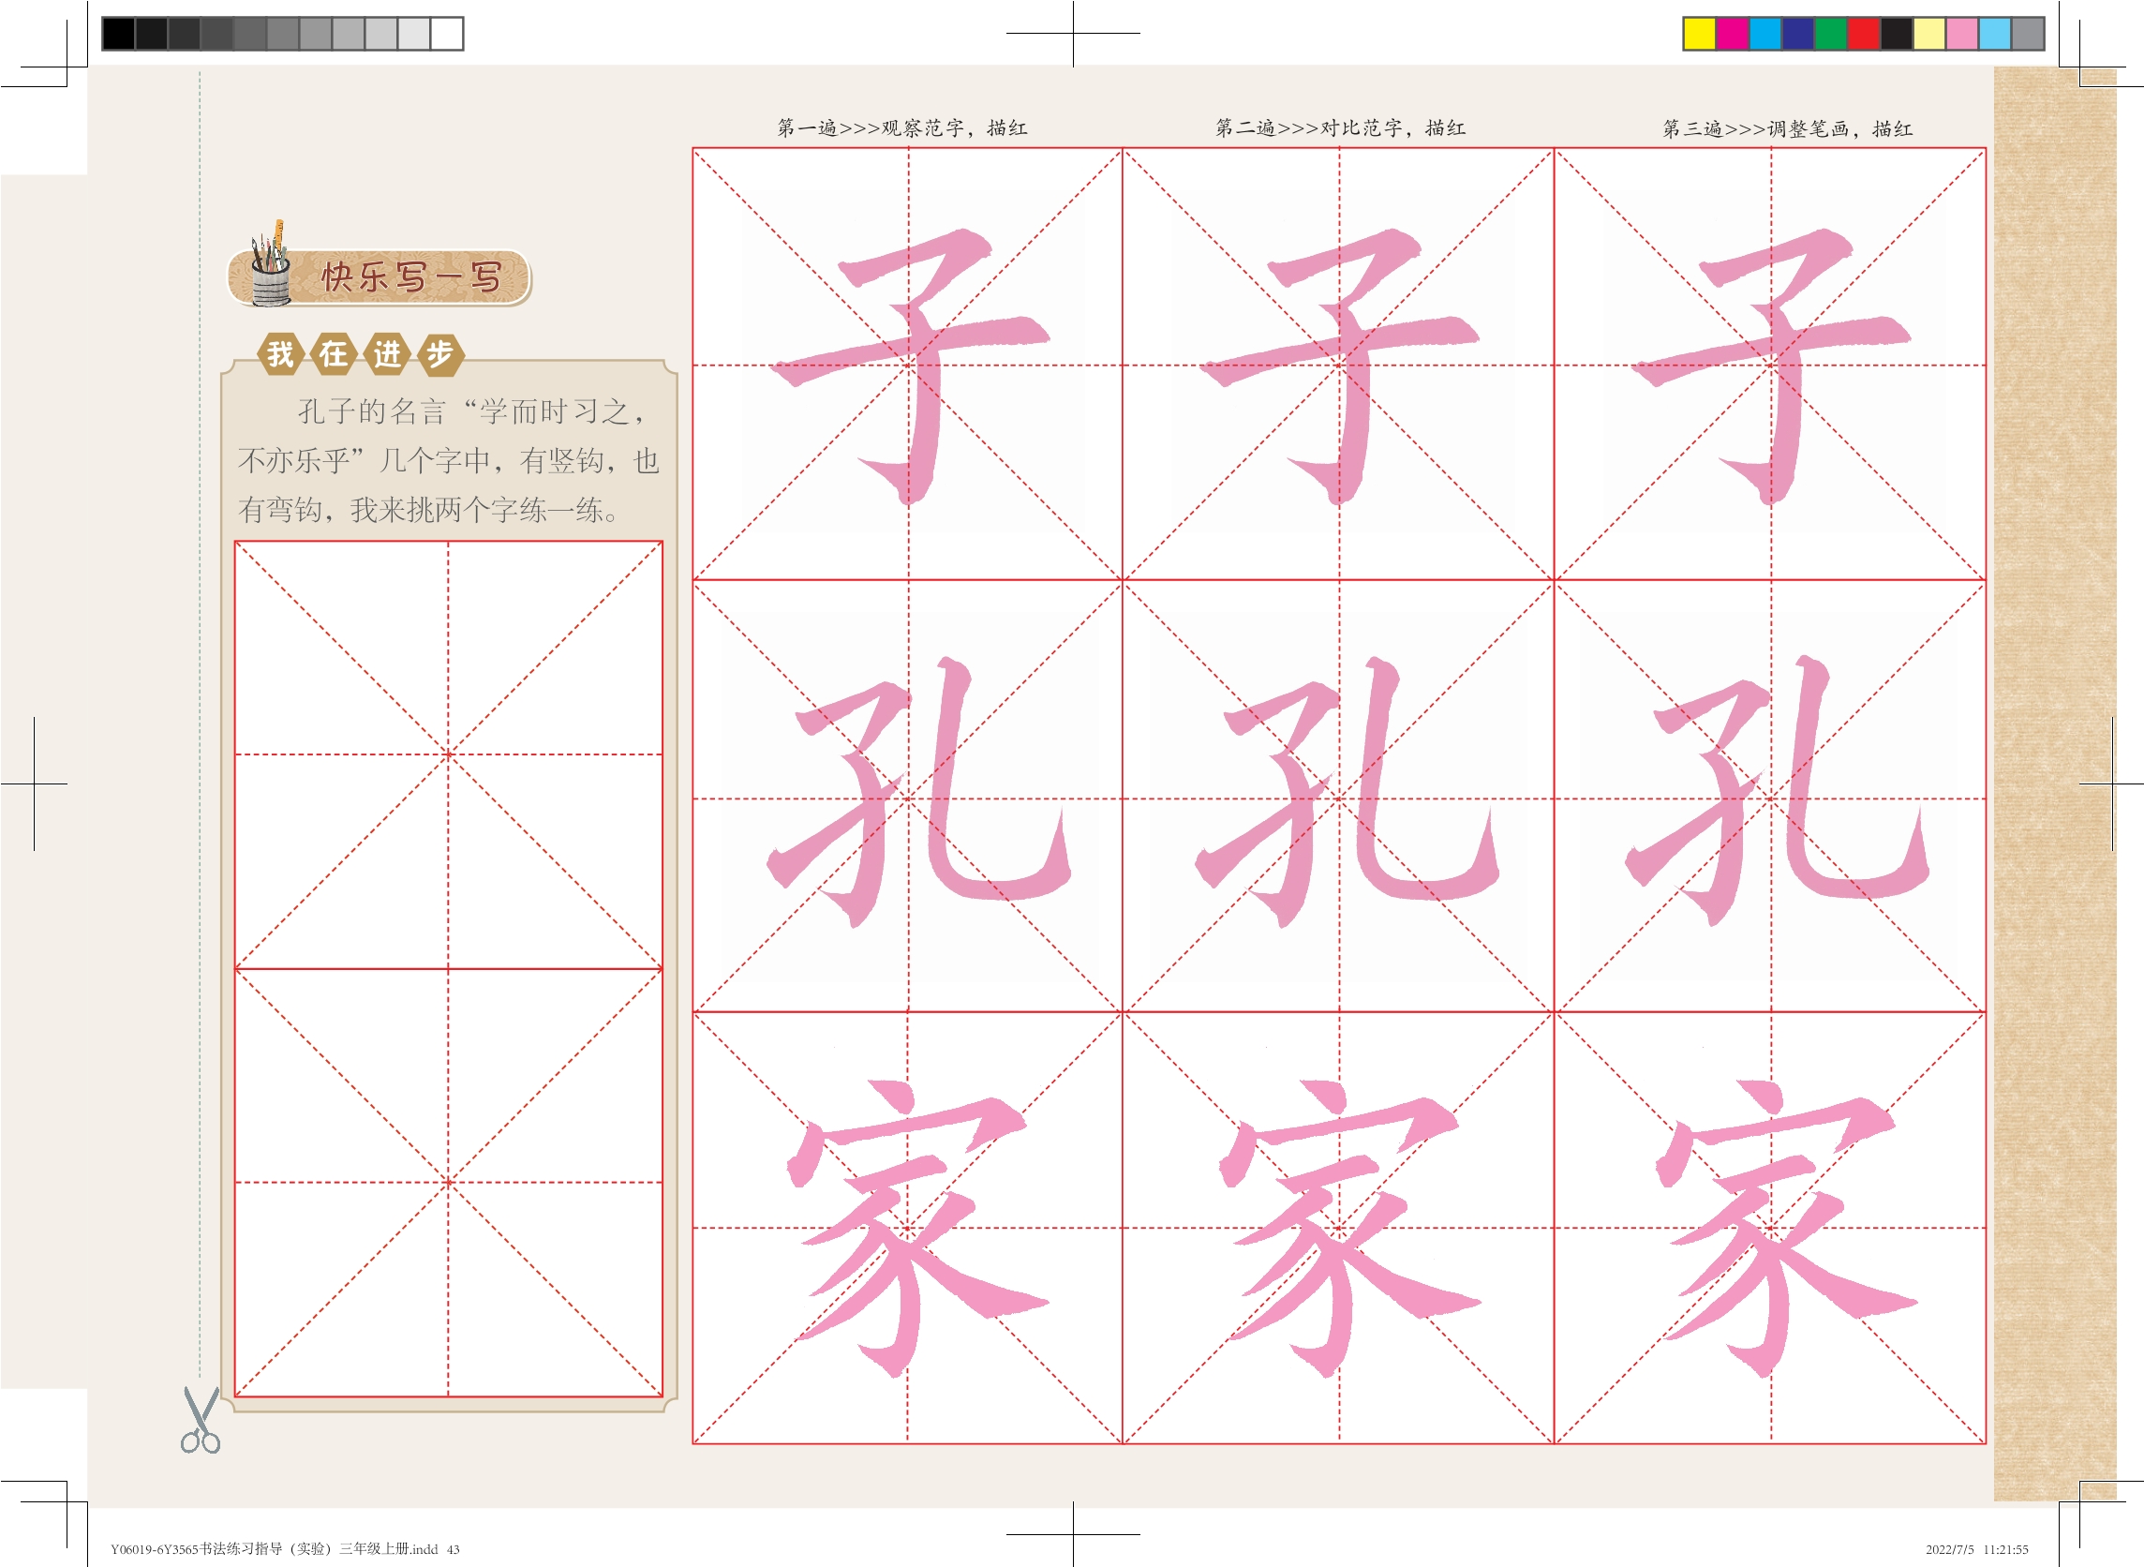The height and width of the screenshot is (1567, 2144).
Task: Click the top center registration crosshair mark
Action: point(1074,33)
